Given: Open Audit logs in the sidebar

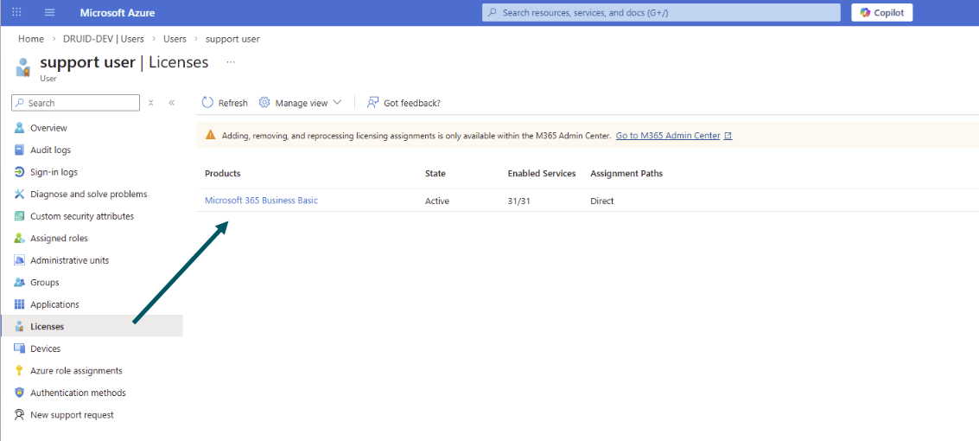Looking at the screenshot, I should coord(50,150).
